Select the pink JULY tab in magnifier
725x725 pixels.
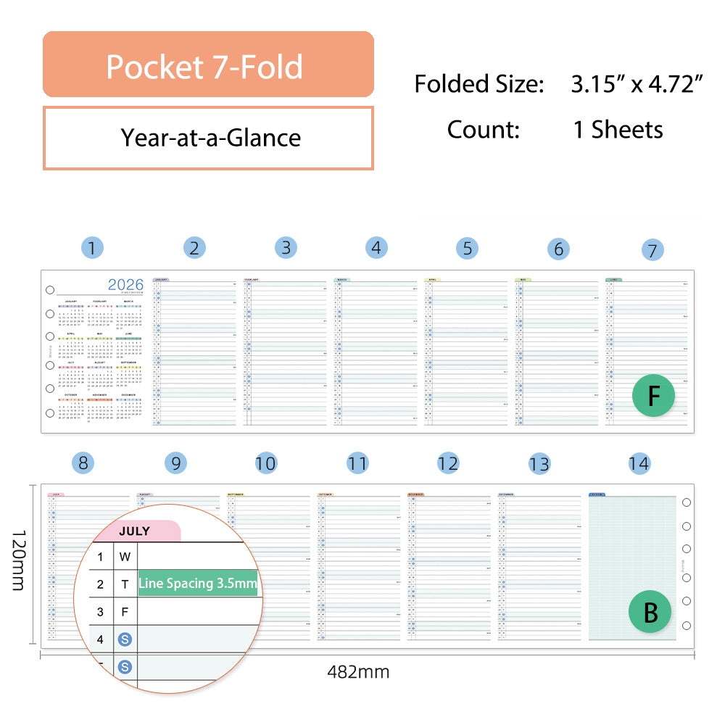(137, 531)
